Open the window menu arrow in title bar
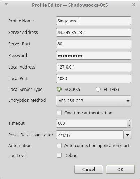Screen dimensions: 140x179 6,5
